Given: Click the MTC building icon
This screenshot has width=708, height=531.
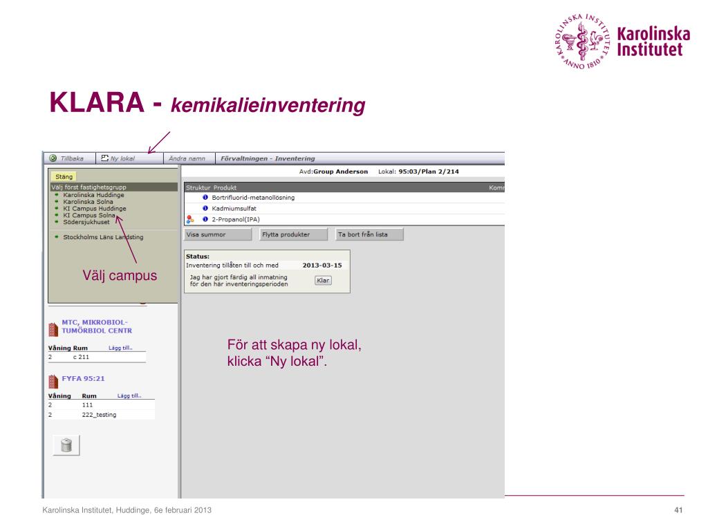Looking at the screenshot, I should [x=53, y=329].
